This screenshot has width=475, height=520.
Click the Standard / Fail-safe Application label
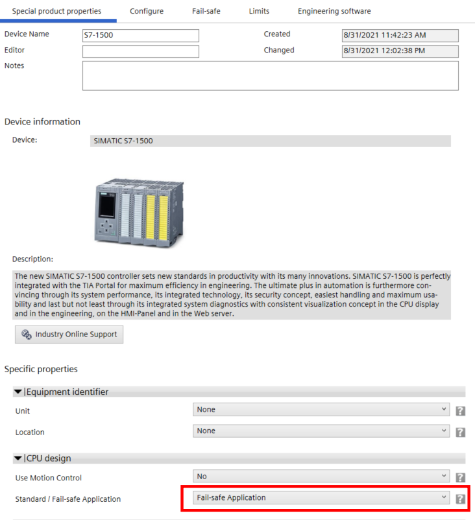click(x=68, y=499)
